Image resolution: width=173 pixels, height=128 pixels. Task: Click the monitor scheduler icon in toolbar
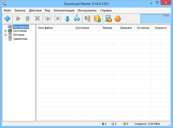(x=108, y=19)
